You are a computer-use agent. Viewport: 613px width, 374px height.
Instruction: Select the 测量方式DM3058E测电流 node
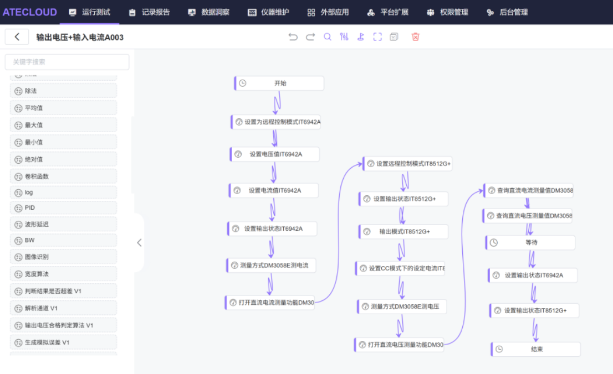272,266
